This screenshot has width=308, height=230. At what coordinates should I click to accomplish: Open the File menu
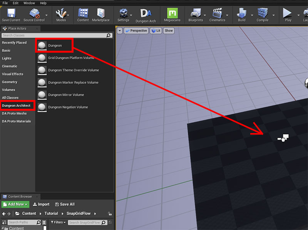pos(5,3)
